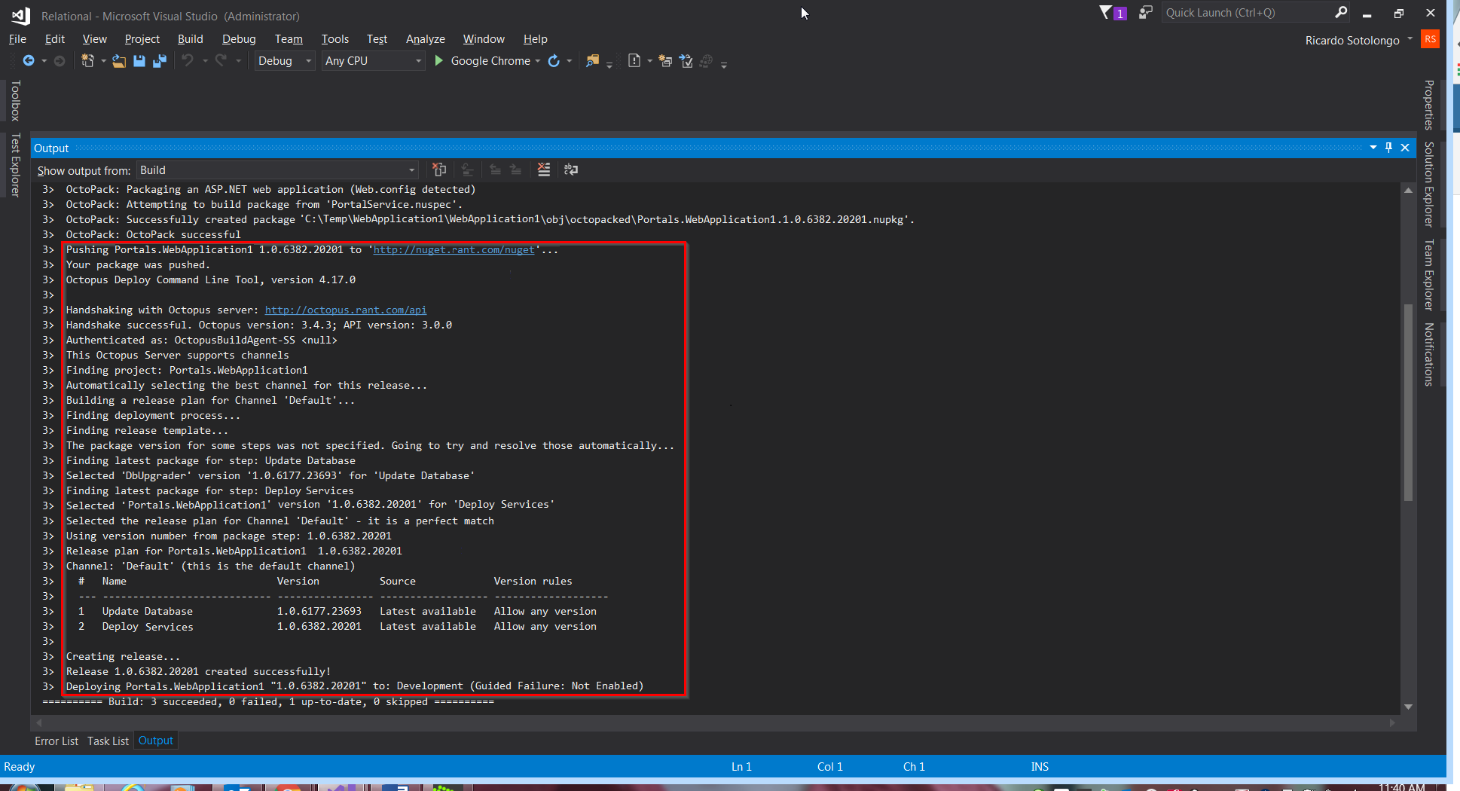
Task: Click the Find in Files icon
Action: click(592, 61)
